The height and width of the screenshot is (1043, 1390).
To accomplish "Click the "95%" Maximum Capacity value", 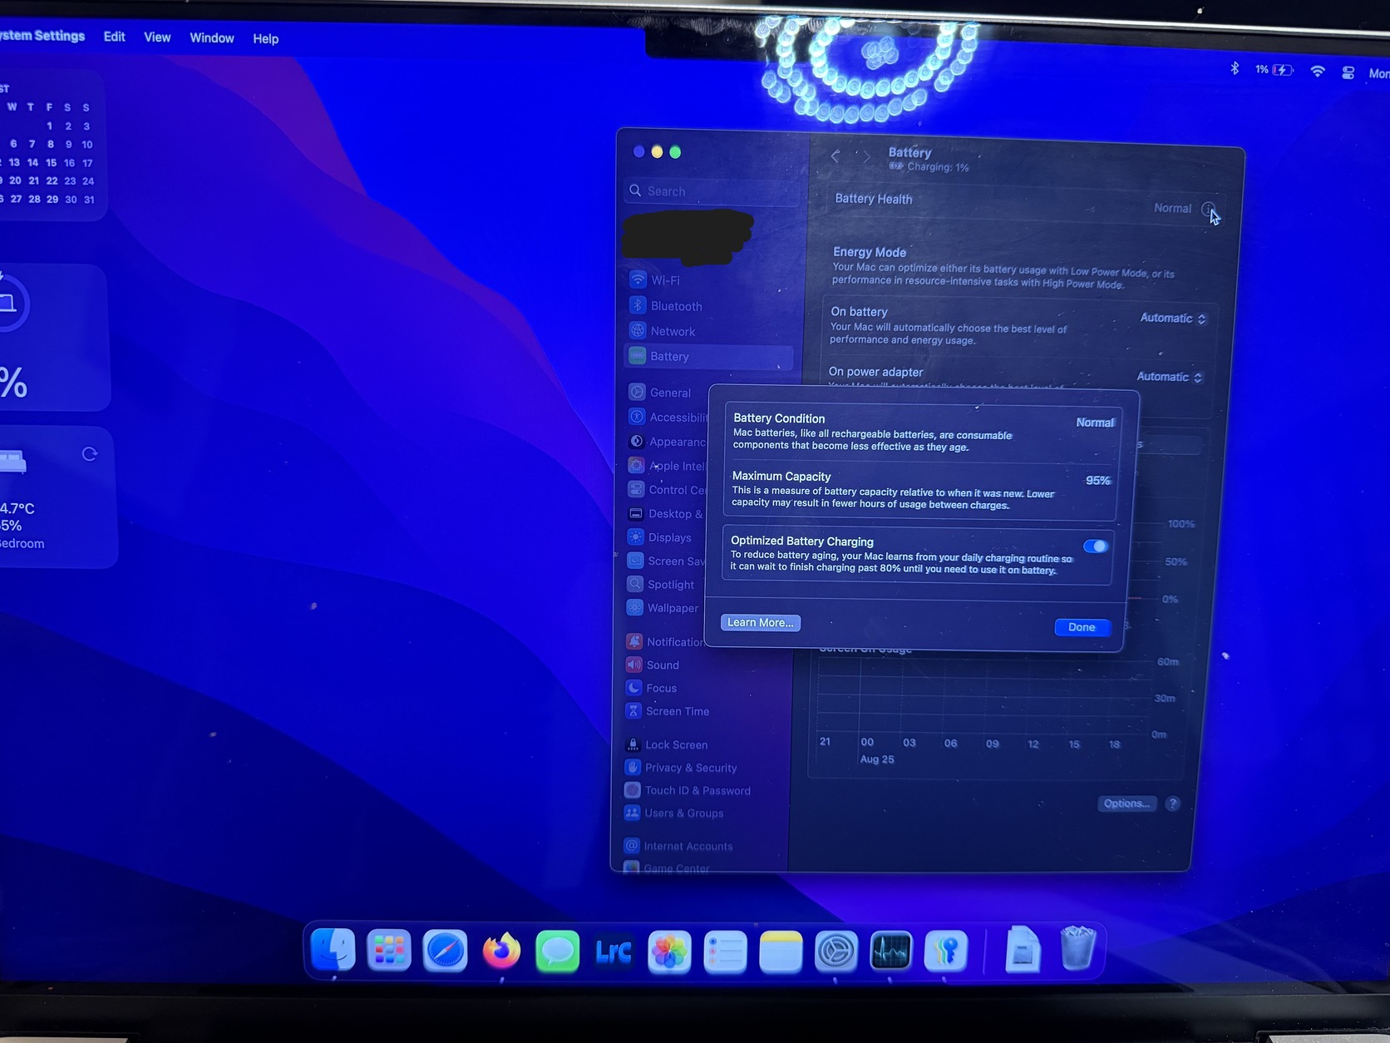I will click(1098, 481).
